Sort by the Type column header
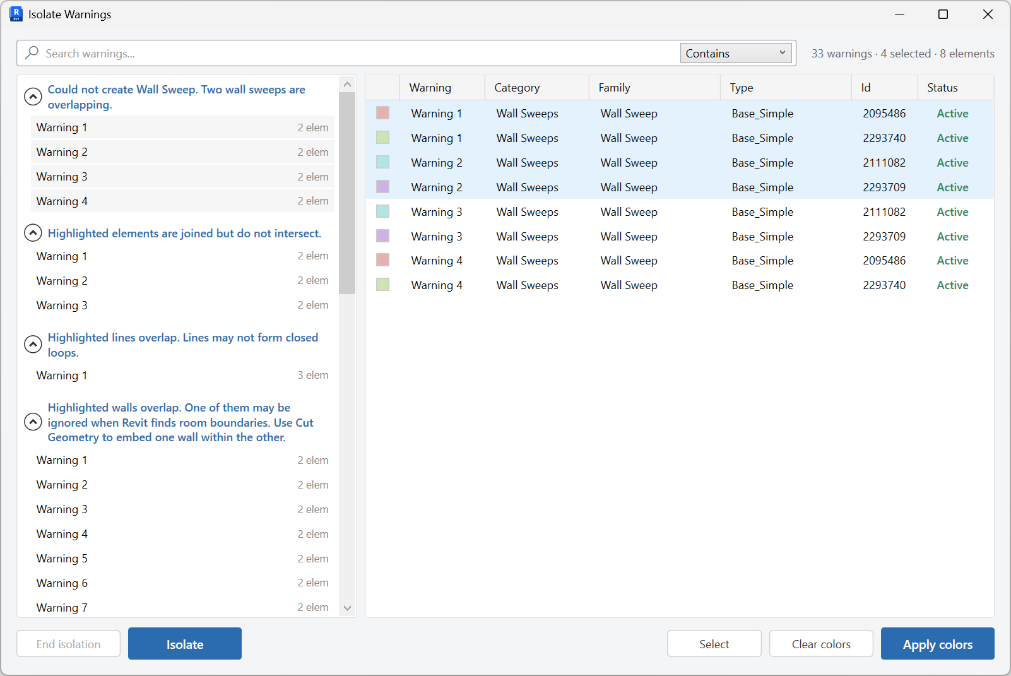This screenshot has width=1011, height=676. pyautogui.click(x=786, y=88)
